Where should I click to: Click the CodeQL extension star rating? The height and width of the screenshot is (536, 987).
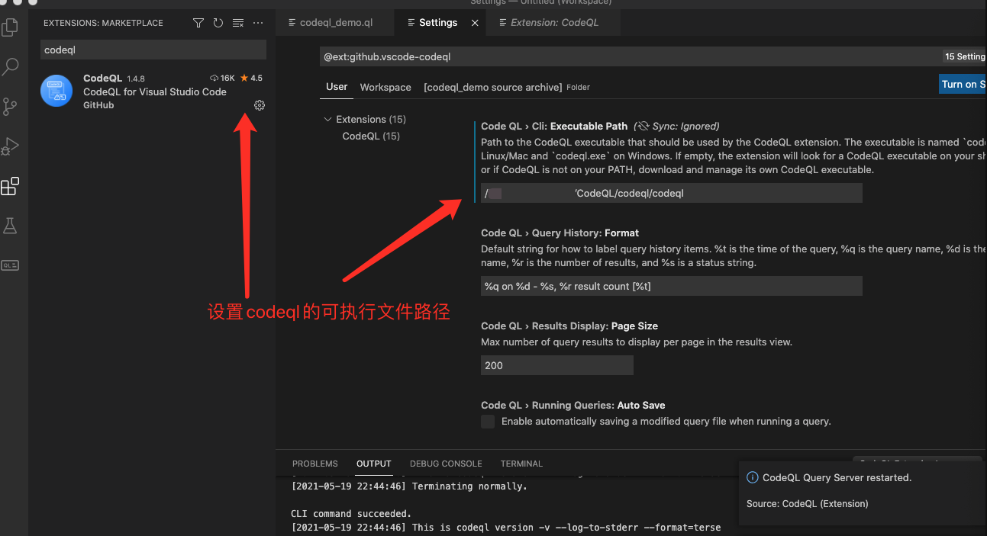[x=251, y=77]
